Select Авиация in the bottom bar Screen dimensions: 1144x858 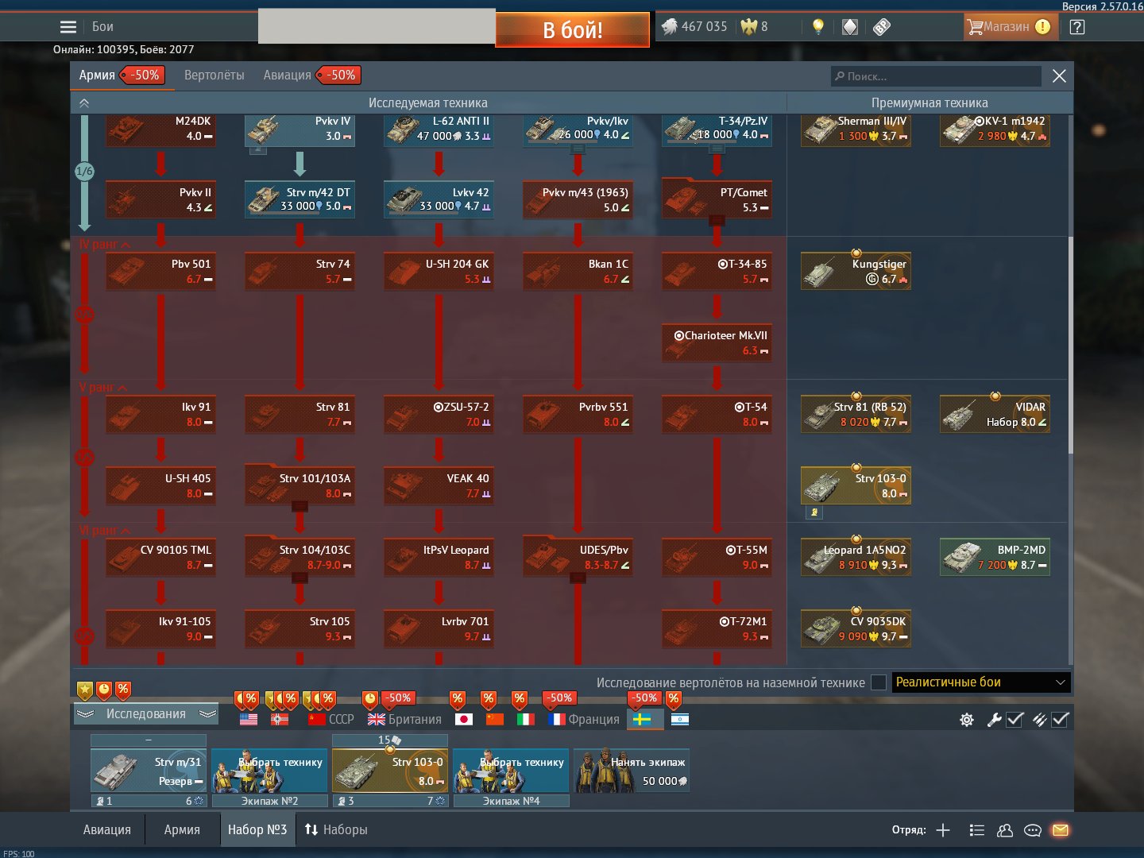coord(107,830)
